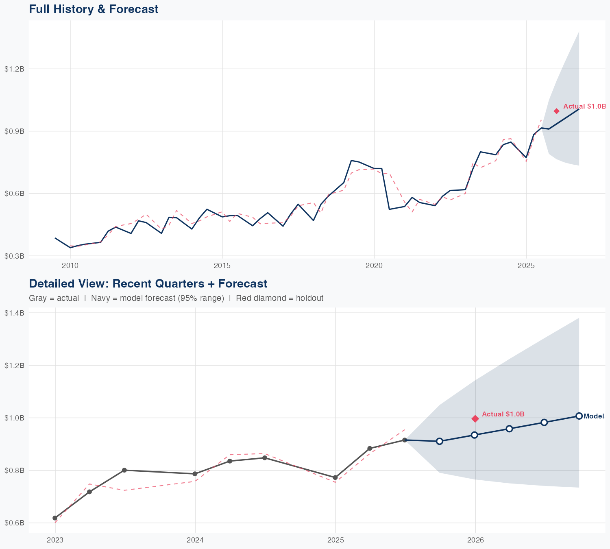
Task: Click the red diamond in Full History chart
Action: 556,111
